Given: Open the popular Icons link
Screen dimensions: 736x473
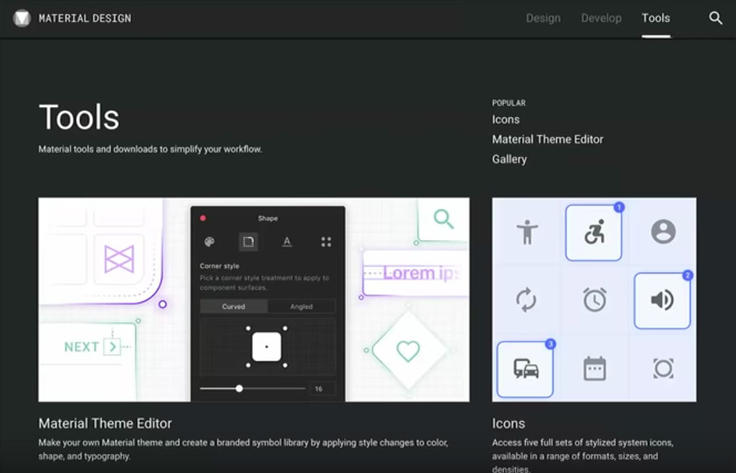Looking at the screenshot, I should [506, 120].
